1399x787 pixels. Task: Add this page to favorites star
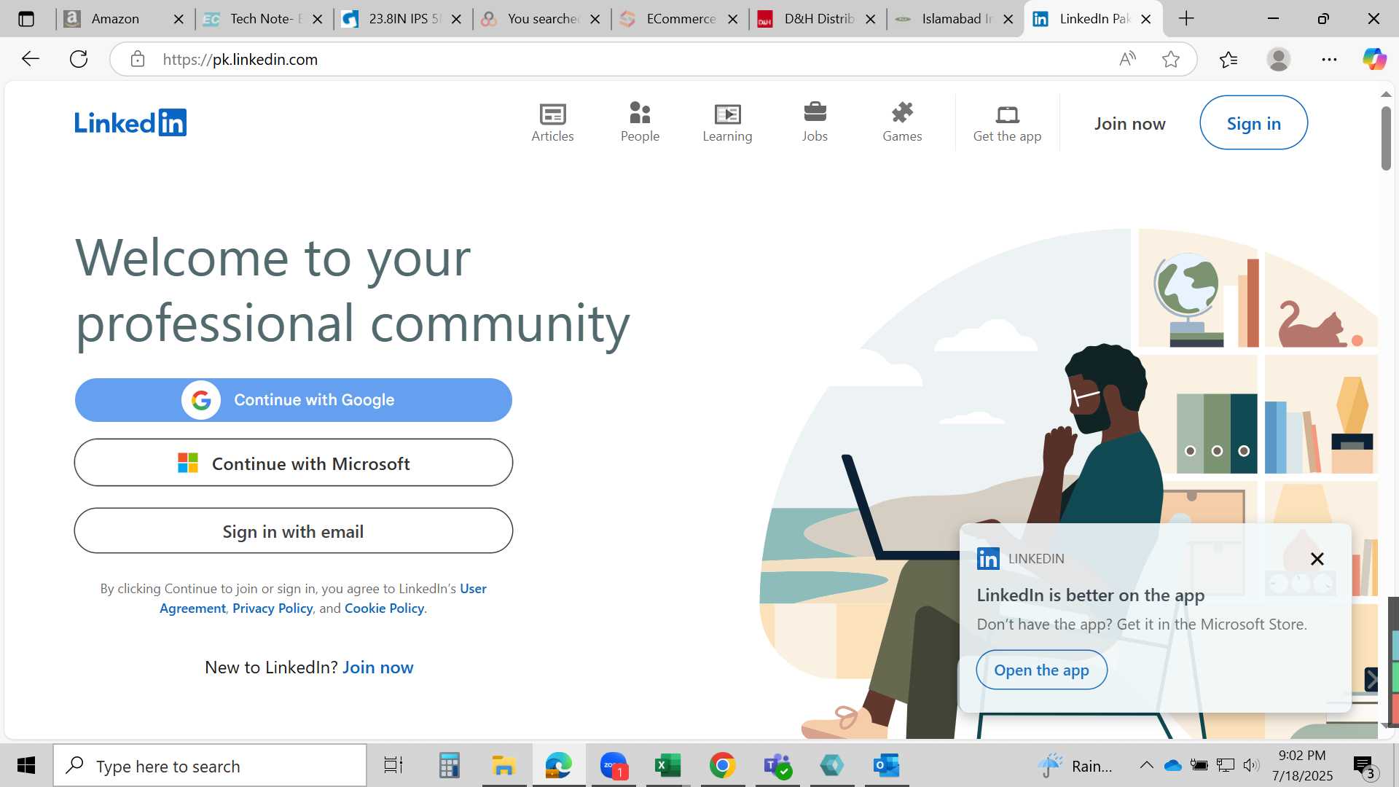point(1171,59)
